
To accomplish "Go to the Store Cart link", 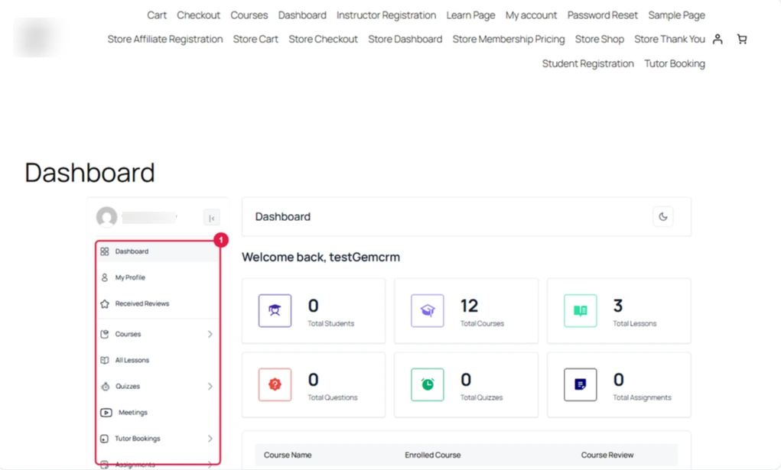I will [x=255, y=39].
